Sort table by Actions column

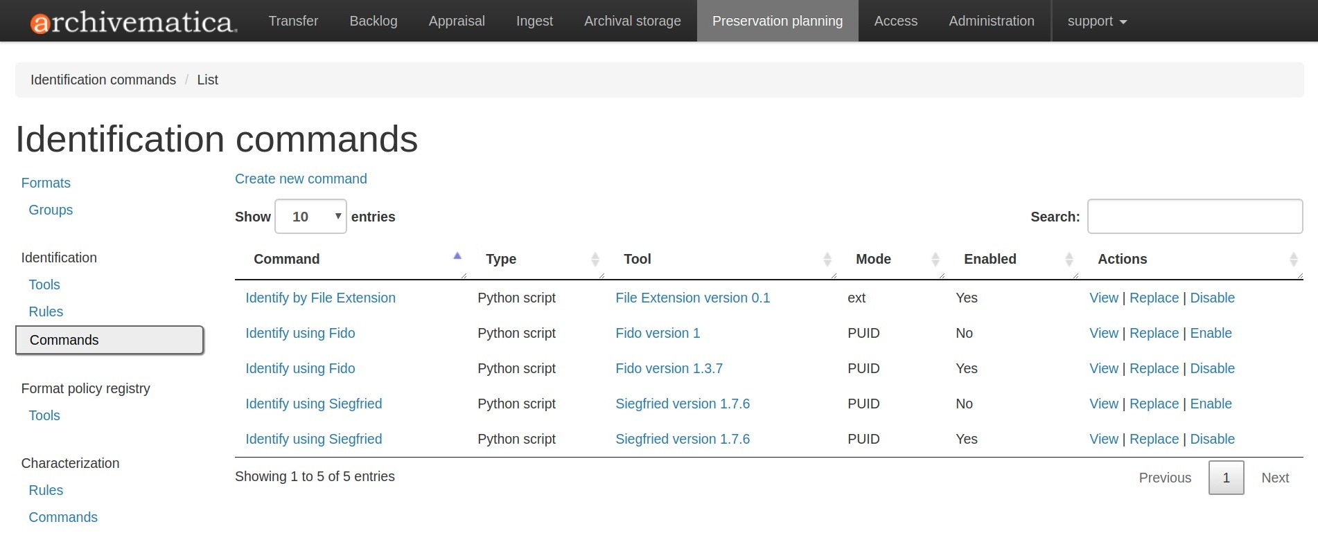(x=1122, y=259)
